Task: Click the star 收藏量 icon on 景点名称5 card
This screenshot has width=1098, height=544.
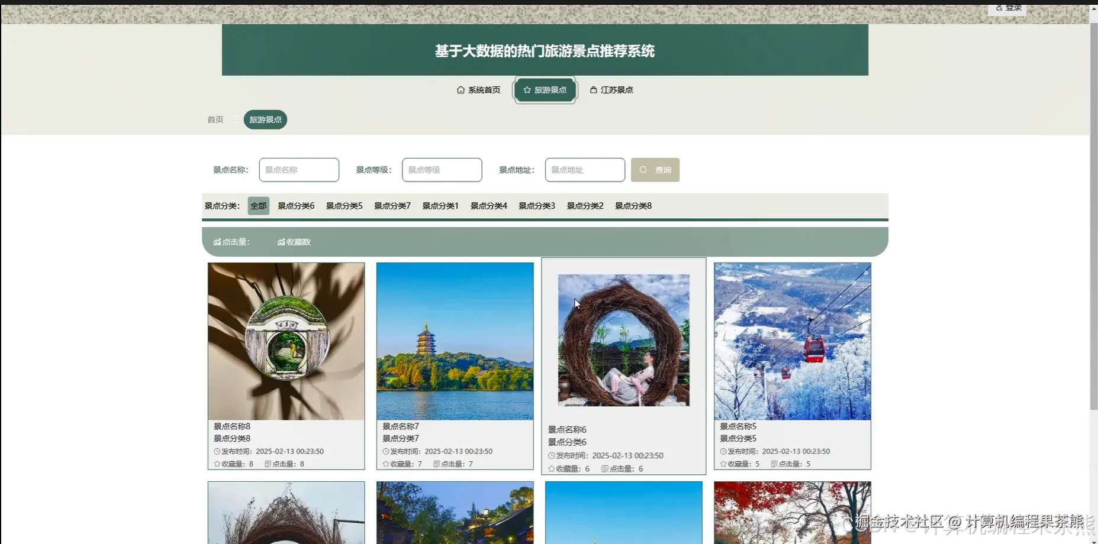Action: tap(723, 464)
